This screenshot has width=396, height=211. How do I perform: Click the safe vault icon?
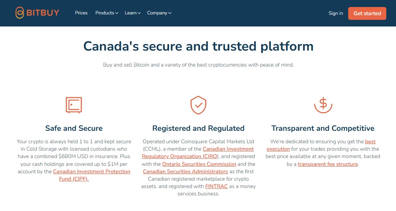(74, 105)
